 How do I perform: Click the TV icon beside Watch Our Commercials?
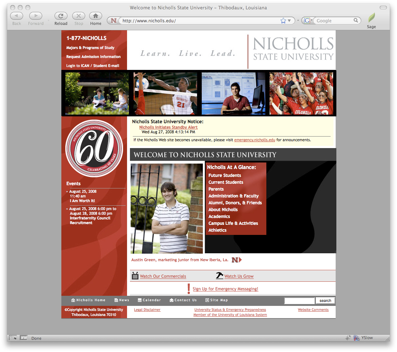pyautogui.click(x=135, y=276)
